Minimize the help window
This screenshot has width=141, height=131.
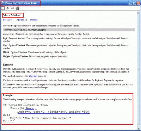(x=130, y=3)
